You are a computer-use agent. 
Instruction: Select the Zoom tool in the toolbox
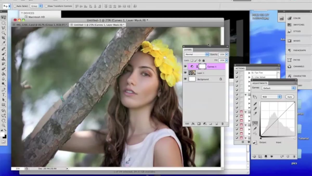click(3, 125)
